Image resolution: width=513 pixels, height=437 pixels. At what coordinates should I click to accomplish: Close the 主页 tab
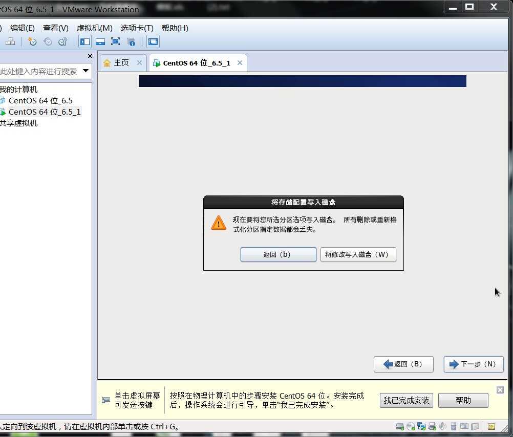click(x=139, y=62)
